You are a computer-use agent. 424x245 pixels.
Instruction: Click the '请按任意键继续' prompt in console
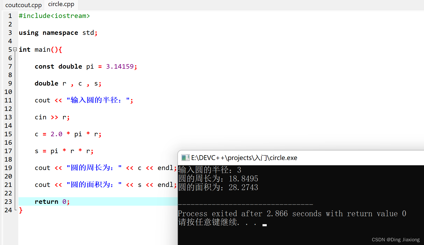point(217,222)
